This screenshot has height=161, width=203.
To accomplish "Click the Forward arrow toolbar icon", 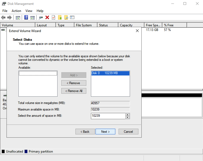I will (x=9, y=17).
